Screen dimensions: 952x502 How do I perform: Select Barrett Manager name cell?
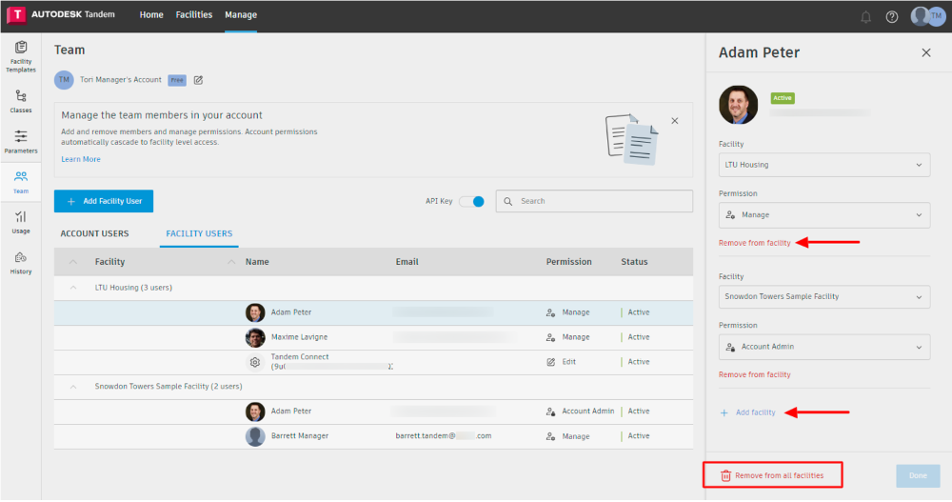coord(299,436)
